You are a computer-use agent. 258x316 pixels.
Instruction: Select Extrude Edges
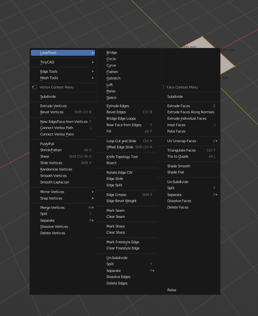pyautogui.click(x=126, y=106)
